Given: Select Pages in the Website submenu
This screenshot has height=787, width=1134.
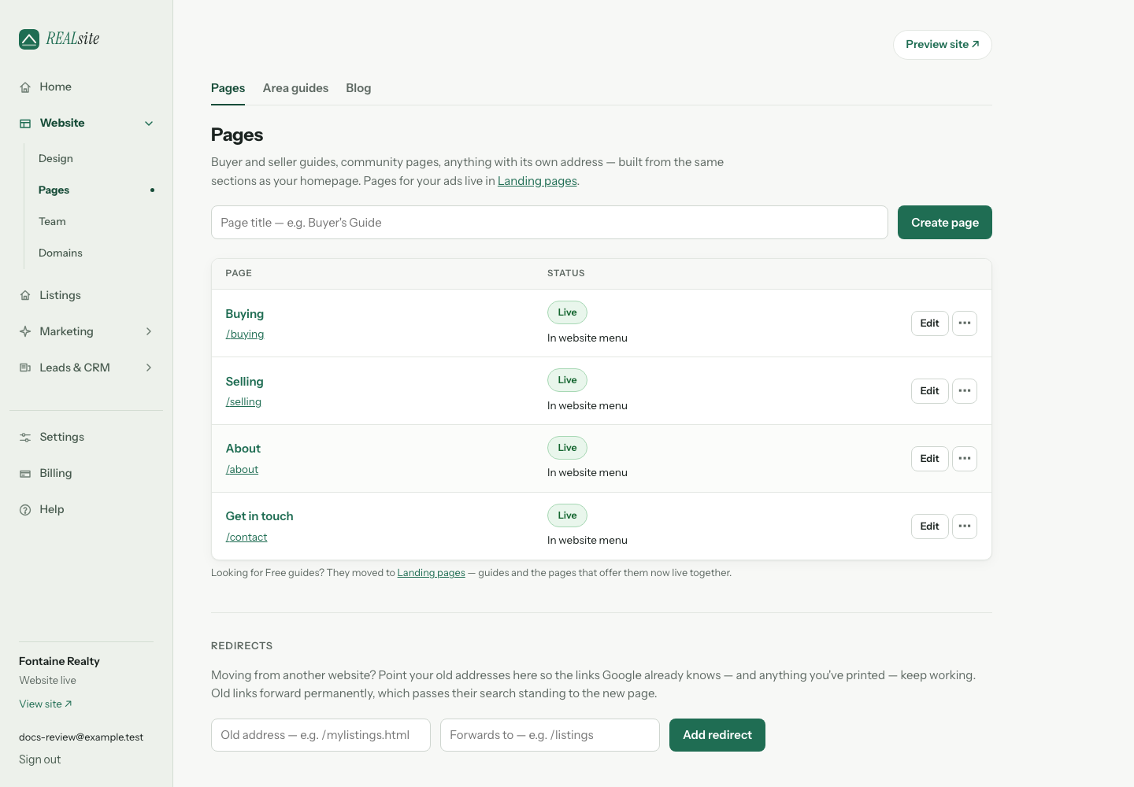Looking at the screenshot, I should pyautogui.click(x=54, y=190).
